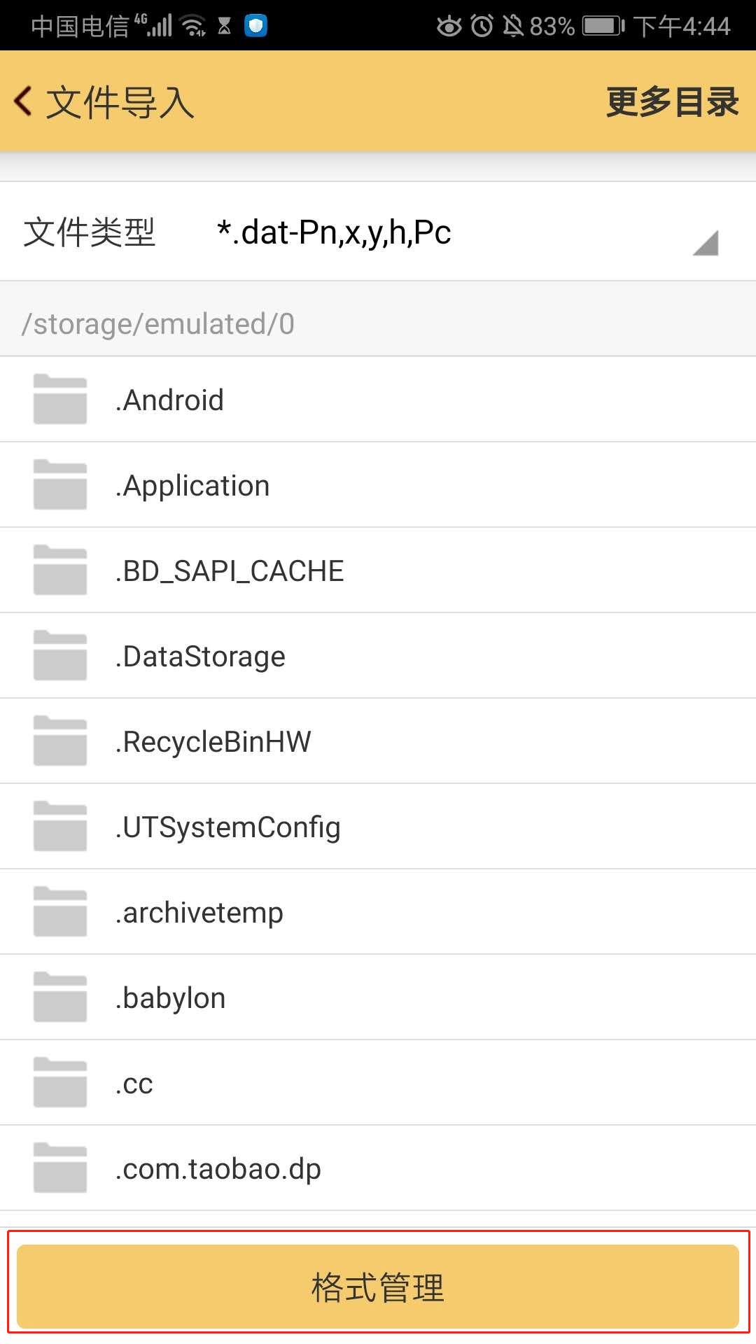Open the 更多目录 option
This screenshot has height=1344, width=756.
pyautogui.click(x=671, y=102)
